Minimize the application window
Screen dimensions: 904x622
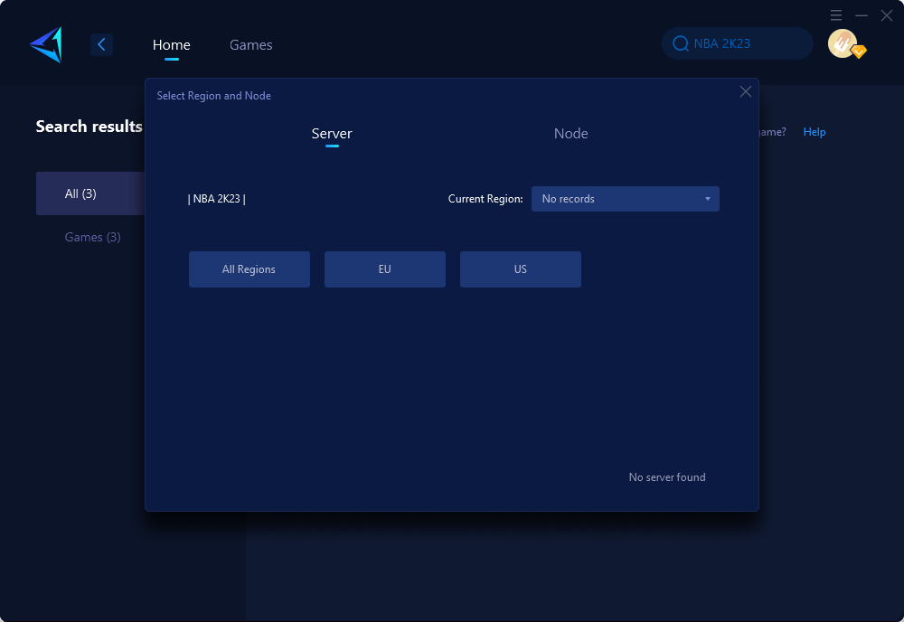point(862,15)
